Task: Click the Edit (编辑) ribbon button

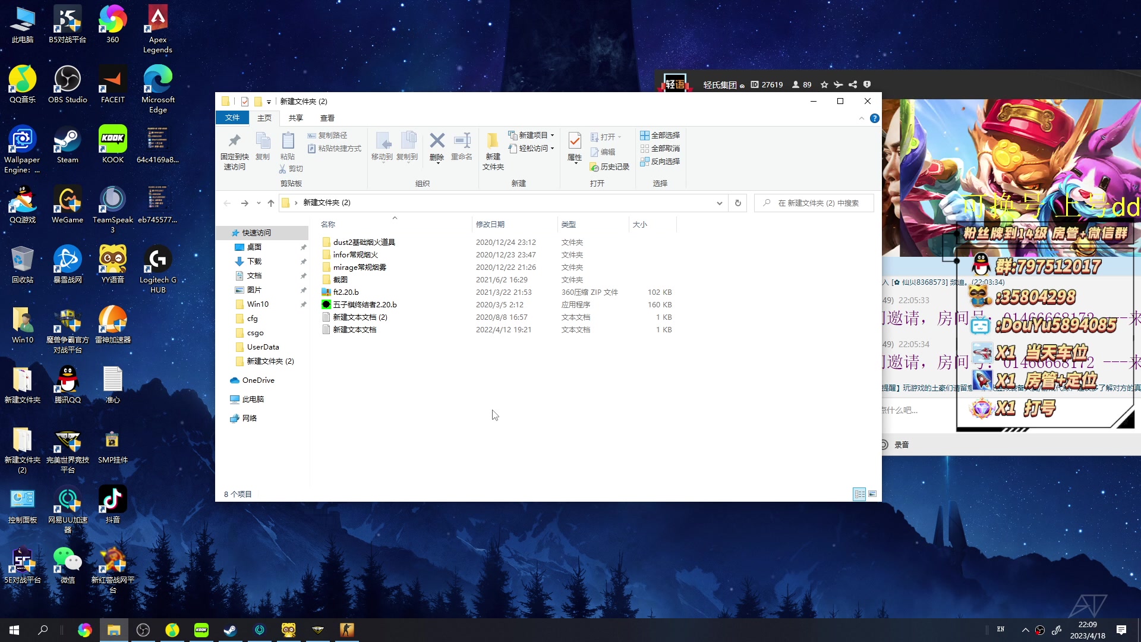Action: tap(603, 152)
